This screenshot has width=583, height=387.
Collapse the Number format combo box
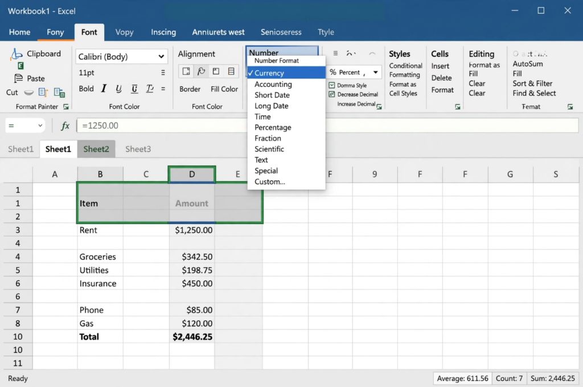[282, 52]
